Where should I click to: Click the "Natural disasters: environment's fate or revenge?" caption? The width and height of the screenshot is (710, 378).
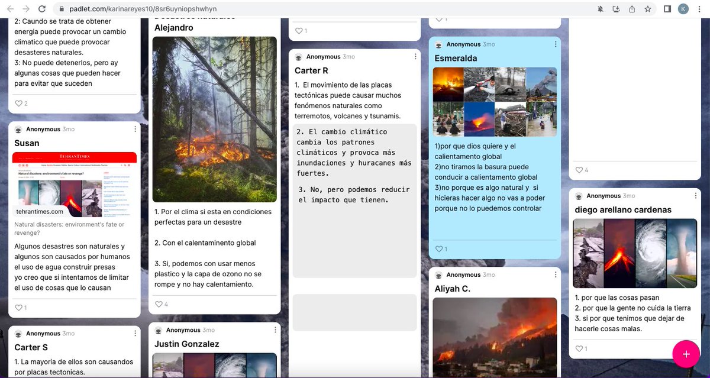coord(69,228)
